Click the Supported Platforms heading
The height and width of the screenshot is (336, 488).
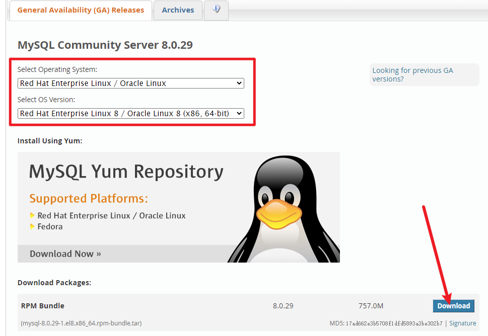click(89, 198)
